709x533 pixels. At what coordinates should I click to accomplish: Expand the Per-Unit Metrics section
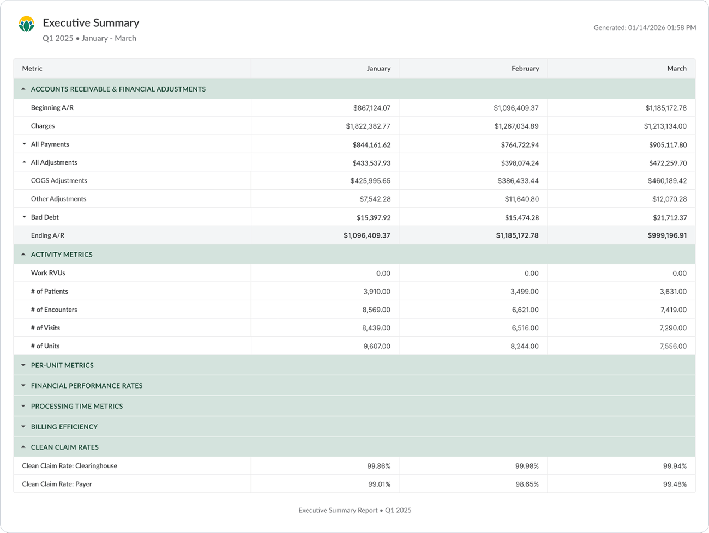pos(23,365)
